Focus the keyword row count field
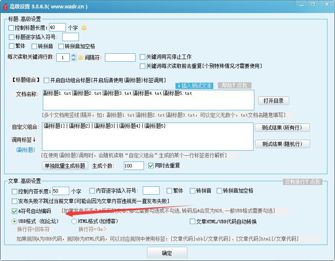Viewport: 335px width, 261px height. point(63,57)
